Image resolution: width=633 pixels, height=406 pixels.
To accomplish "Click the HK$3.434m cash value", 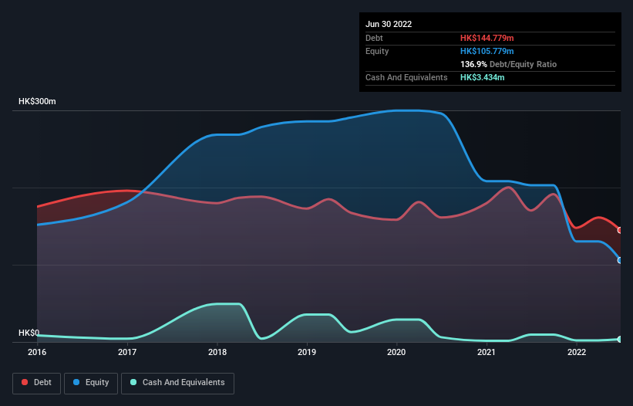I will point(483,77).
